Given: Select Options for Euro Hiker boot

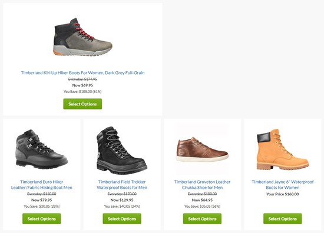Looking at the screenshot, I should tap(42, 219).
